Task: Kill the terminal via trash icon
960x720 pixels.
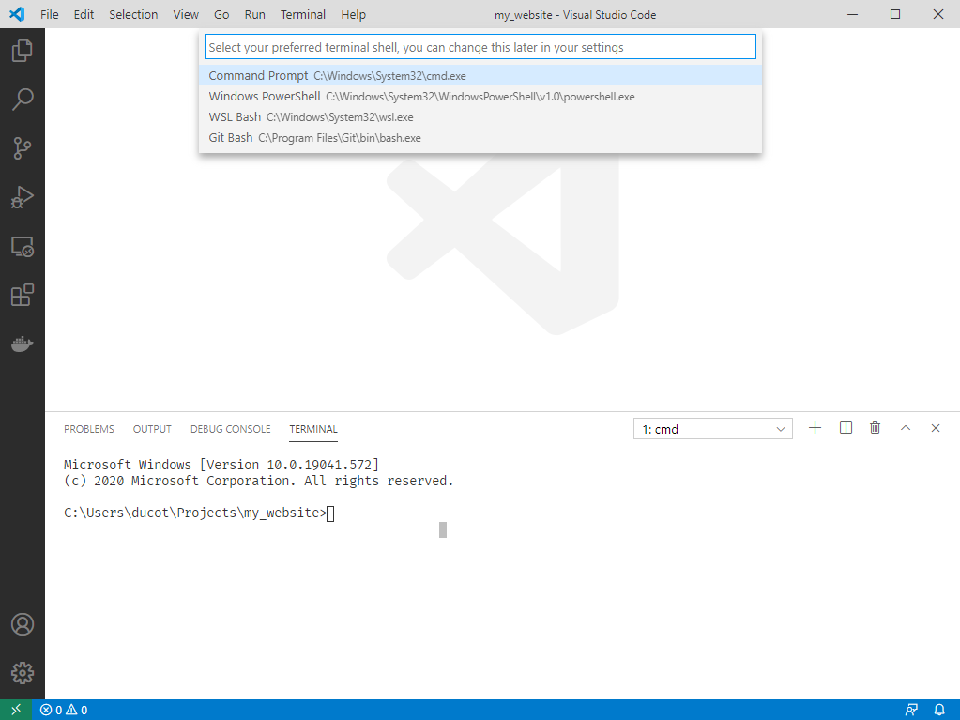Action: (875, 427)
